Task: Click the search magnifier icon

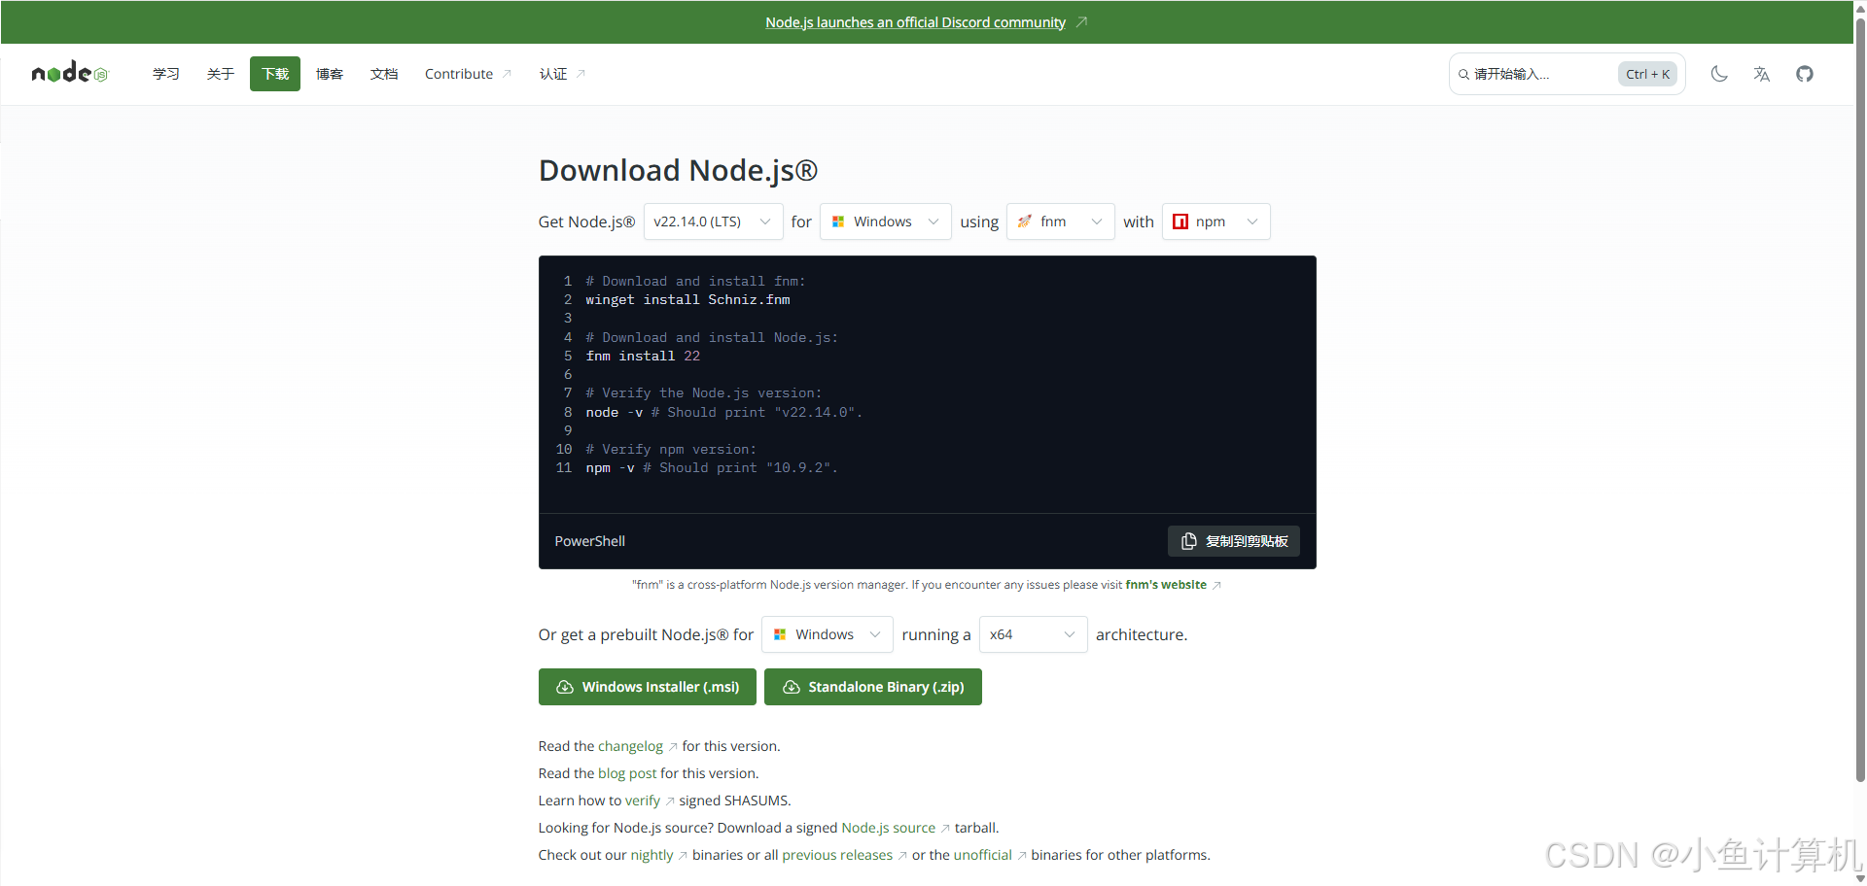Action: coord(1463,74)
